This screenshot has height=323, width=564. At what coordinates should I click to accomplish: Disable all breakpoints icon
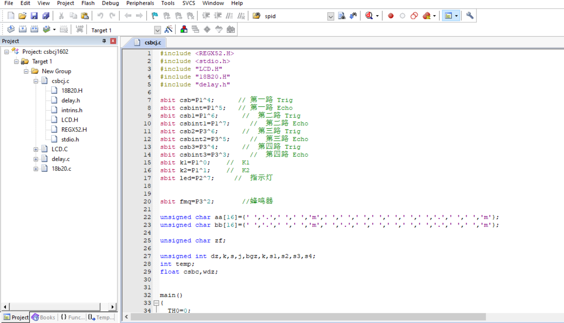tap(414, 16)
